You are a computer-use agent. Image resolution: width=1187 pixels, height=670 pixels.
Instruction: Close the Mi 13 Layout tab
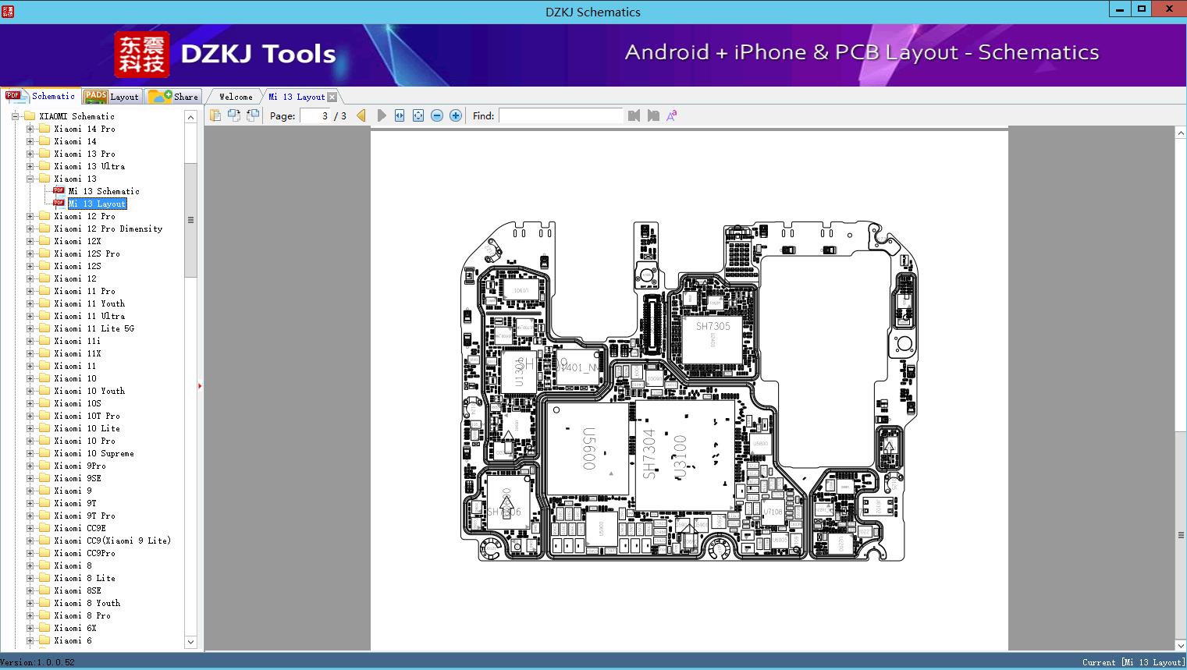[x=332, y=97]
